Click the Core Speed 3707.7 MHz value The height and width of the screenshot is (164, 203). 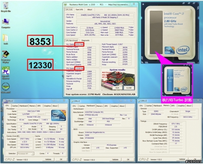tap(25, 139)
